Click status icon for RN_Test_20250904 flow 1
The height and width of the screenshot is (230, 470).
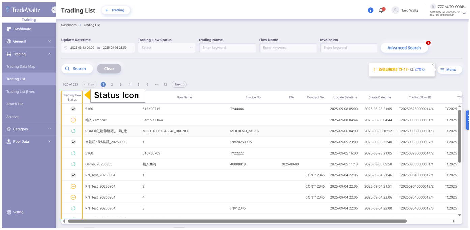[x=73, y=175]
